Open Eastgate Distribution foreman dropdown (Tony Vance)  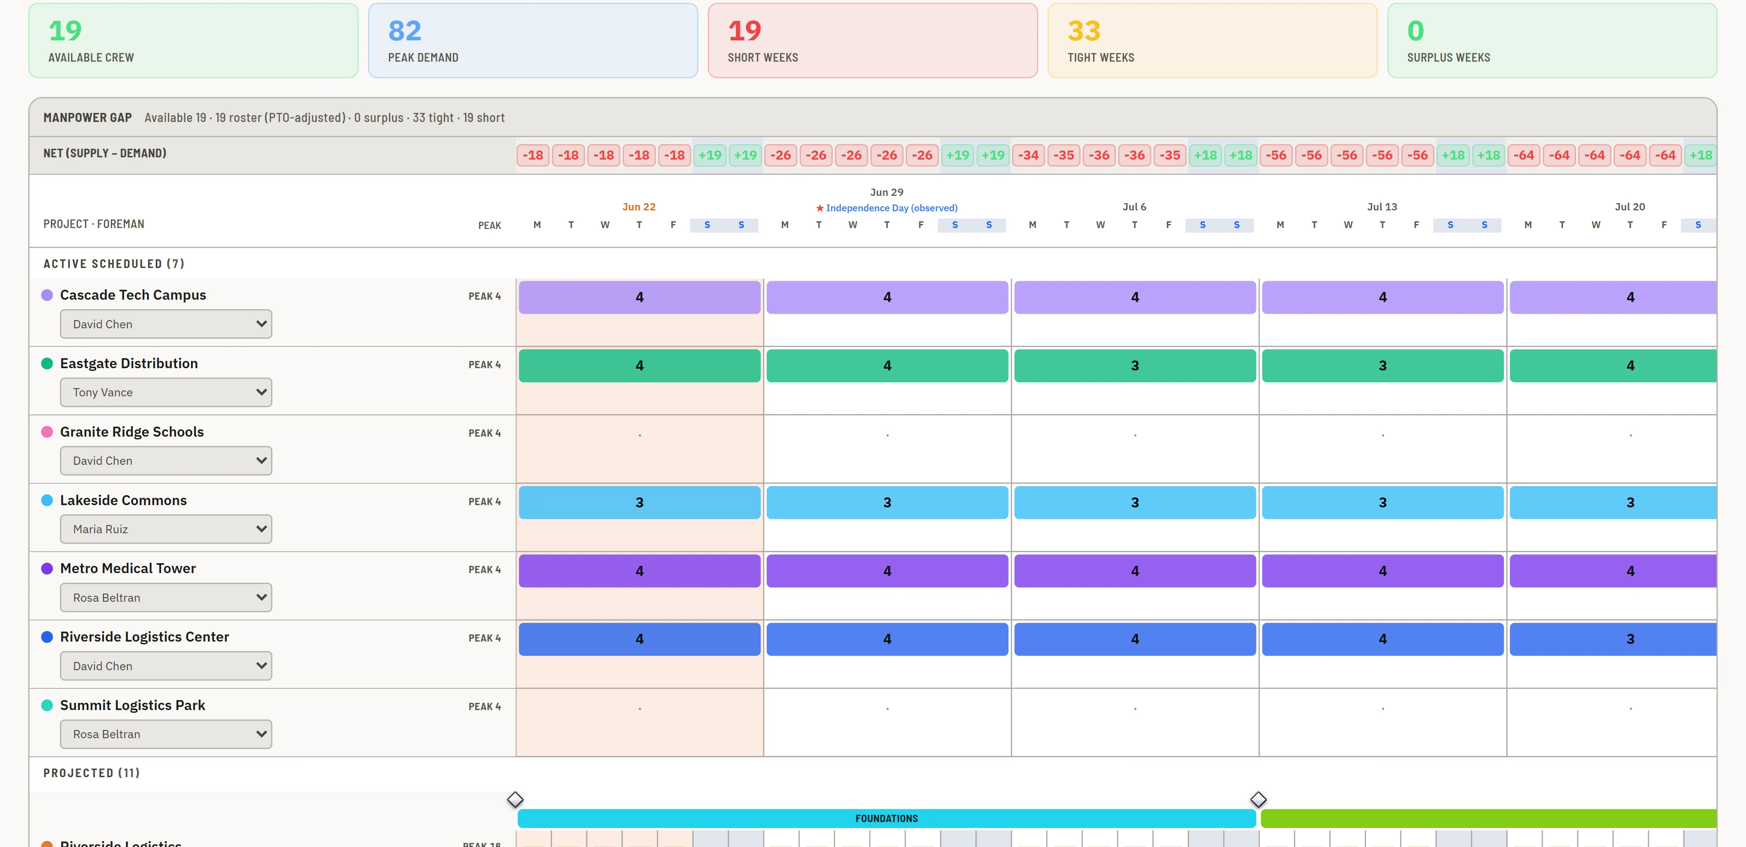pos(166,392)
